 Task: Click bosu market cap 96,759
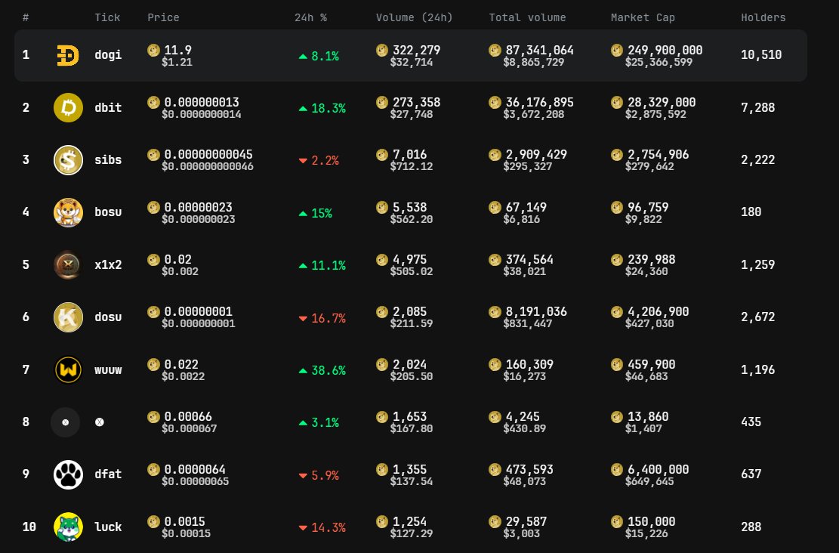pos(648,207)
